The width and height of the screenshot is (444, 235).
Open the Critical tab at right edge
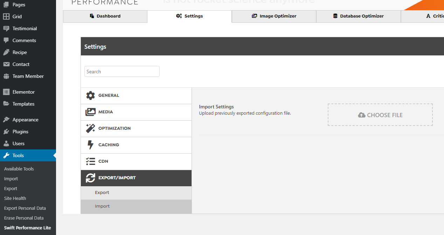pyautogui.click(x=422, y=16)
